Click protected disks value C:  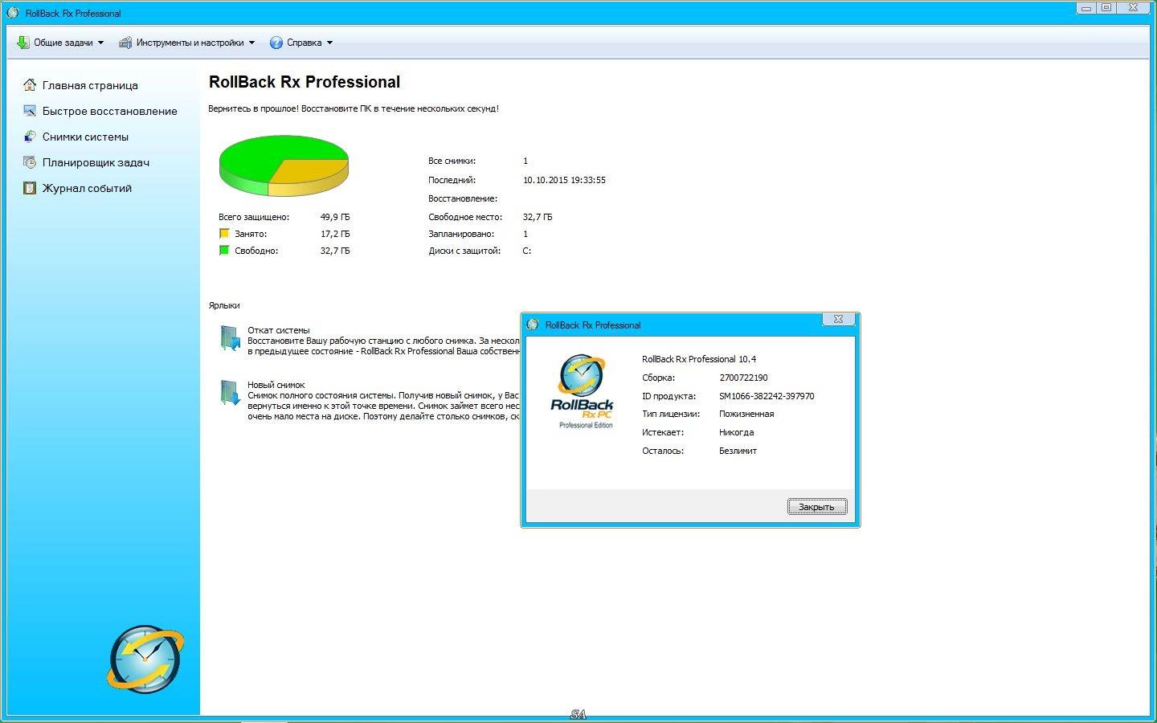[527, 251]
